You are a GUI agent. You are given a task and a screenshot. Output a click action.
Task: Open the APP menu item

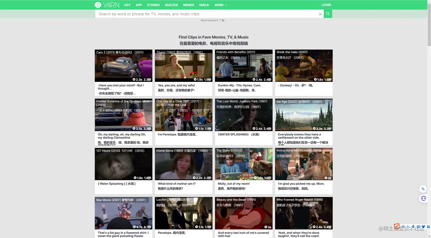(139, 5)
